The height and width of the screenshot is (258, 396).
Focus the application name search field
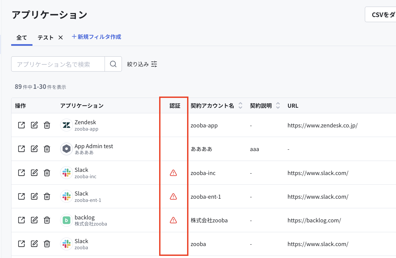[58, 64]
